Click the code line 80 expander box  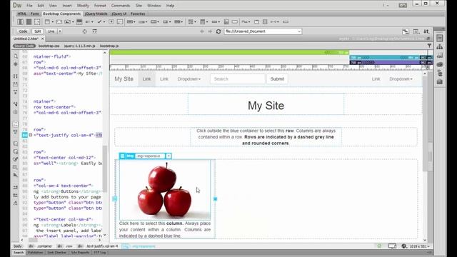(31, 135)
